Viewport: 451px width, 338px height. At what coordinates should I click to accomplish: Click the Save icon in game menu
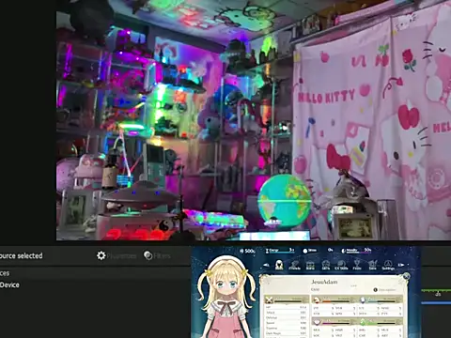point(372,266)
